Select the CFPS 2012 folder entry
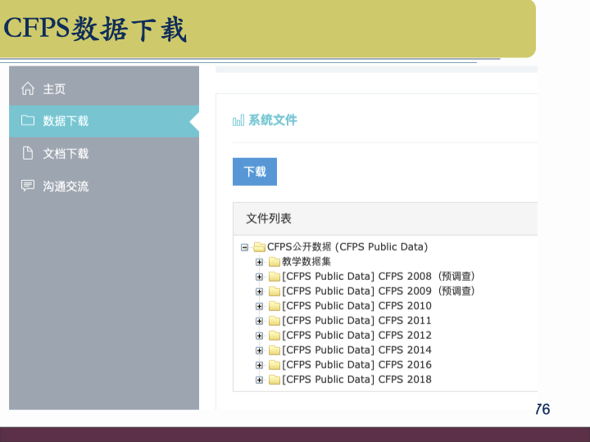Screen dimensions: 590x442 [x=356, y=336]
